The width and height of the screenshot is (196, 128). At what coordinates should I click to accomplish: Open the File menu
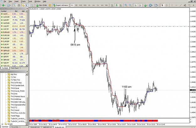click(x=5, y=1)
